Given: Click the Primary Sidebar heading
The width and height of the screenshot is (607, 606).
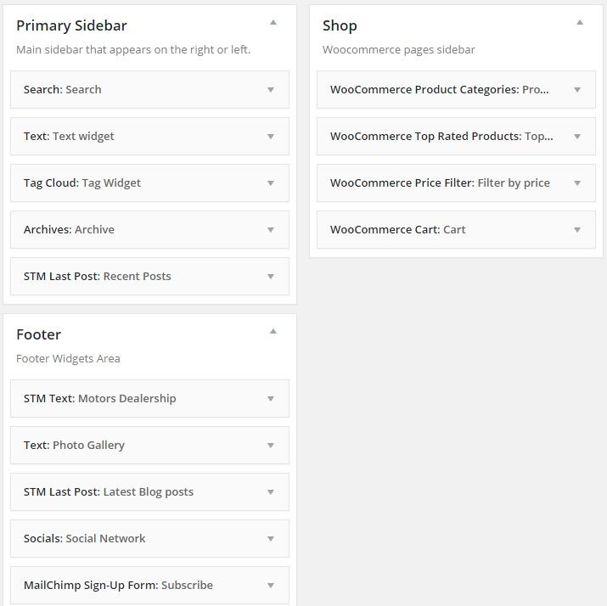Looking at the screenshot, I should tap(71, 25).
